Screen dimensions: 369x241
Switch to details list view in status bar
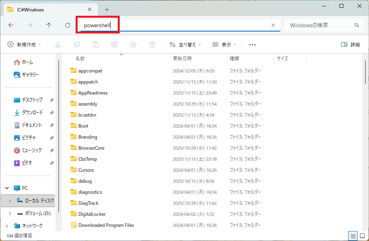tap(353, 236)
